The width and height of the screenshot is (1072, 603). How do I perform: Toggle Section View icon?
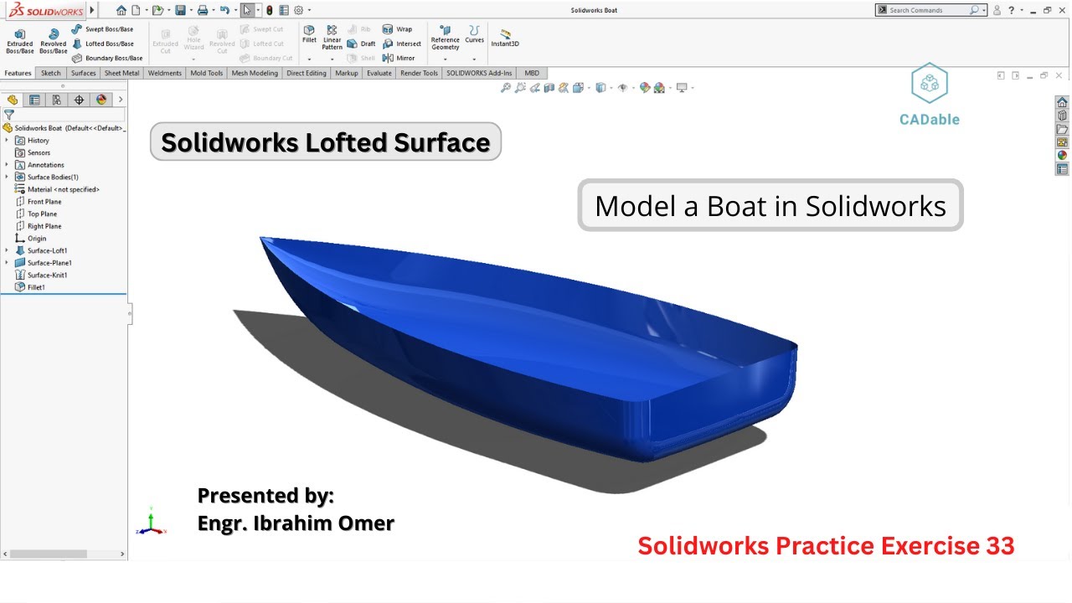(549, 87)
